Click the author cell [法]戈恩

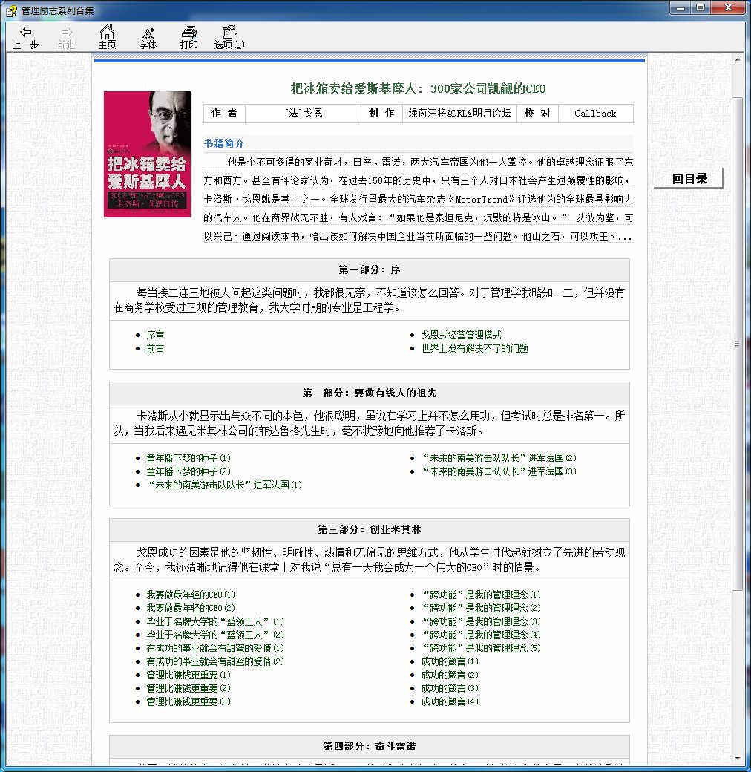tap(304, 114)
